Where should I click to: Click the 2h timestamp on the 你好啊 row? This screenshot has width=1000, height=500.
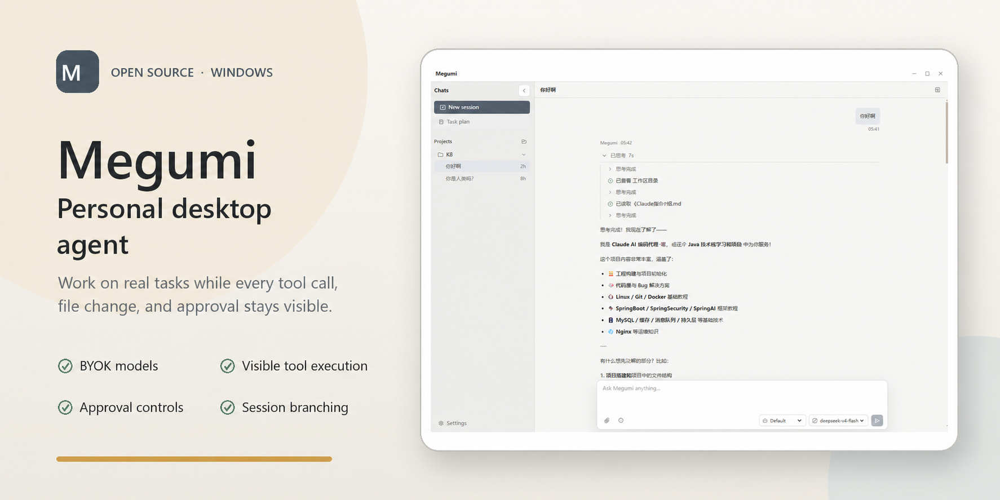[523, 166]
